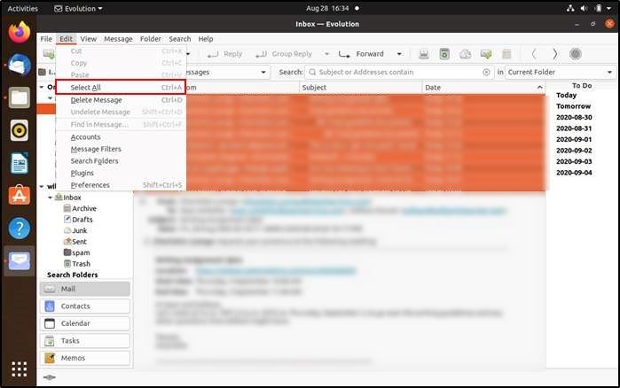The height and width of the screenshot is (388, 620).
Task: Click in the Subject or Addresses search field
Action: pos(399,73)
